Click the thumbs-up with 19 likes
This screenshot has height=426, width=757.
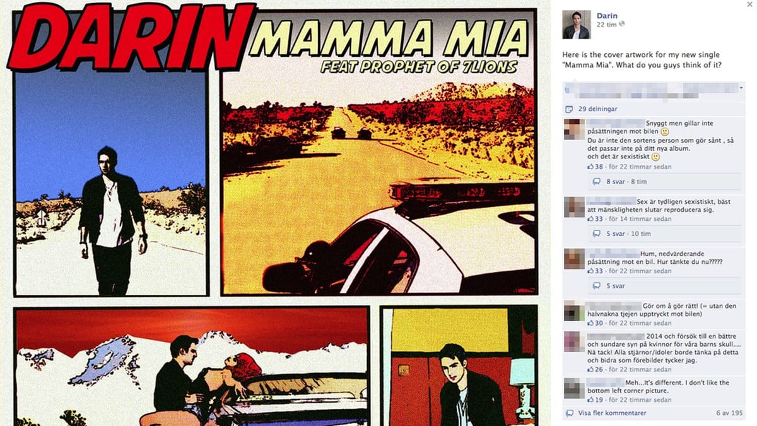(x=590, y=400)
